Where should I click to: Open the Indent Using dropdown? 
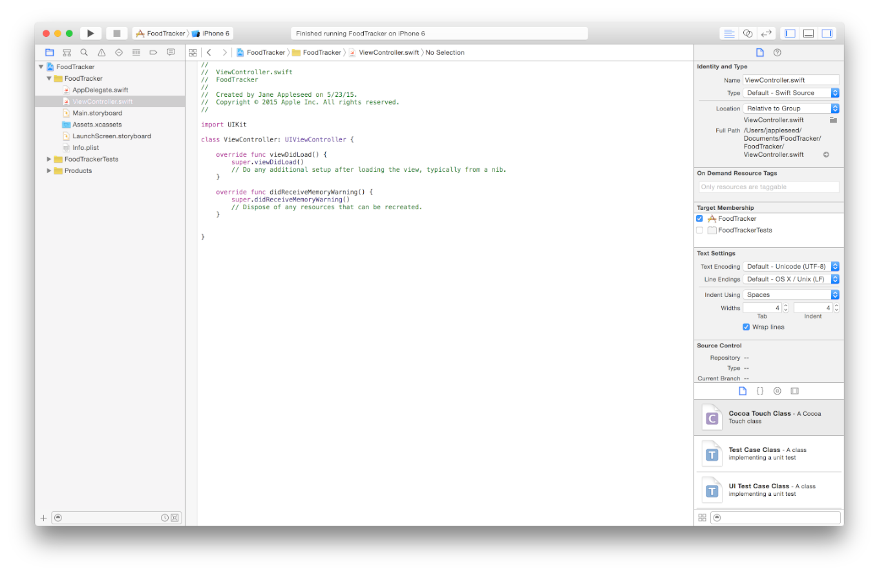[791, 295]
